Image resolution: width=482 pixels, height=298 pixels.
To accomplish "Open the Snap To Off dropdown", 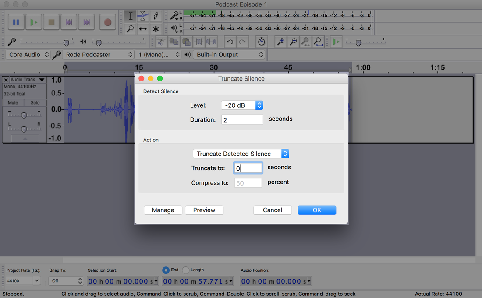I will point(66,281).
